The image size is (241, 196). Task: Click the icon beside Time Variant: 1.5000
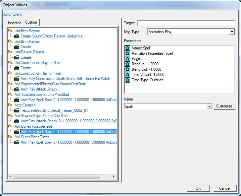click(x=127, y=75)
